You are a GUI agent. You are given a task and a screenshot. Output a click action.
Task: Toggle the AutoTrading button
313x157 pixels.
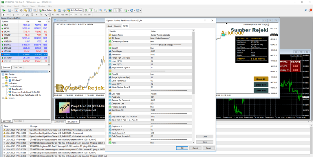coord(74,10)
